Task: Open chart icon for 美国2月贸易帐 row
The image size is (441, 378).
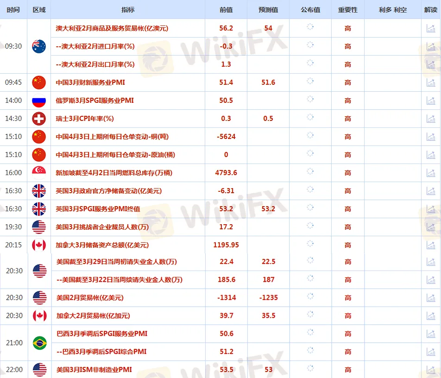Action: [x=431, y=297]
